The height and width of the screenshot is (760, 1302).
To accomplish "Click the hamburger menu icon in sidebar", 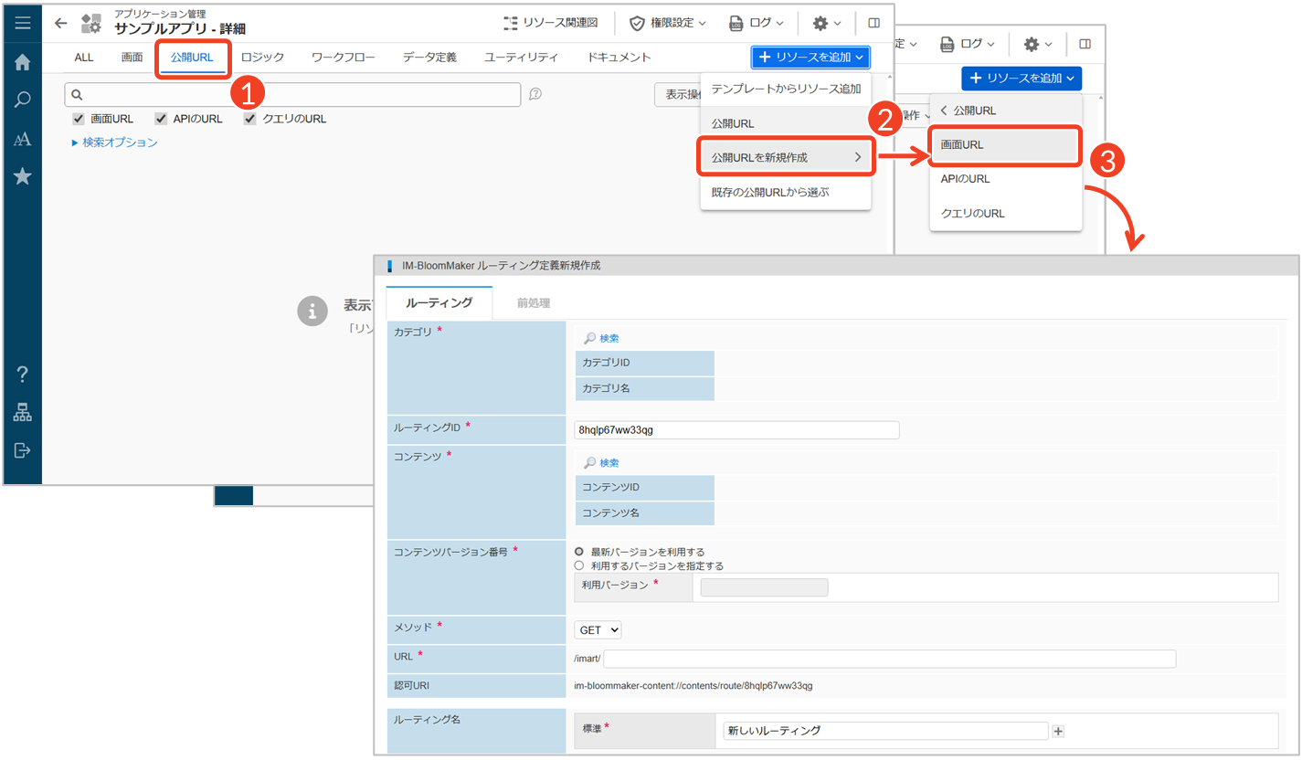I will coord(23,24).
